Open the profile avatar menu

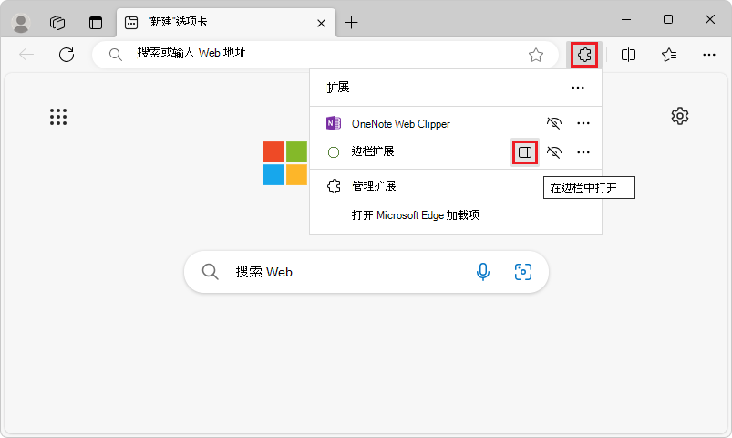21,23
